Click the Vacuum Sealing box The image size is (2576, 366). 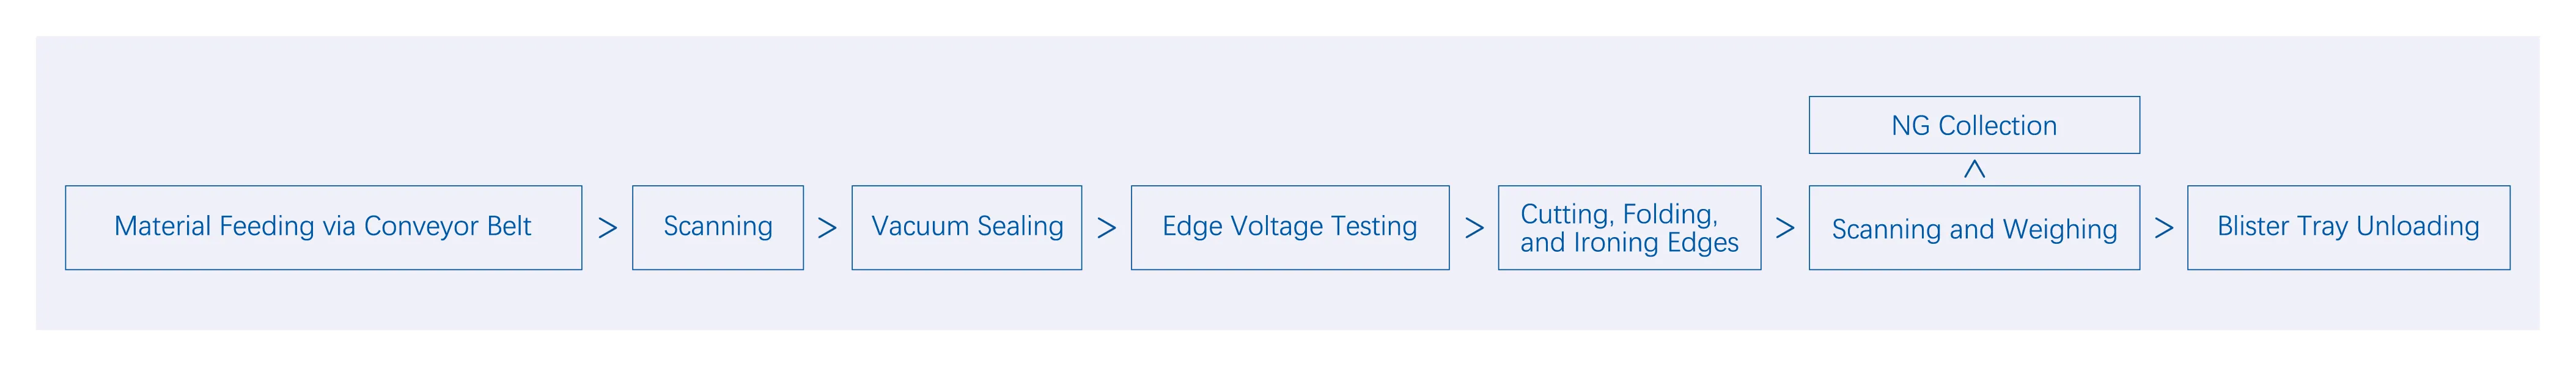(967, 227)
